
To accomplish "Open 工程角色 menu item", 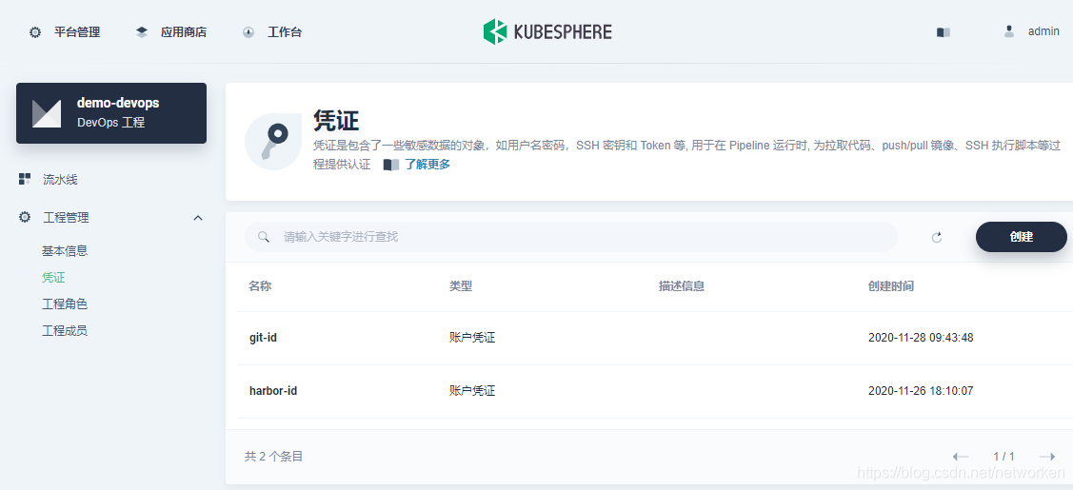I will point(65,304).
